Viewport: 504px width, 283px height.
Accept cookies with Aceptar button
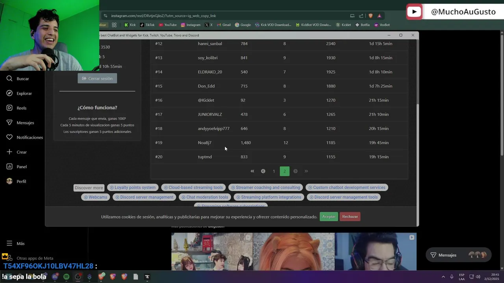coord(329,217)
